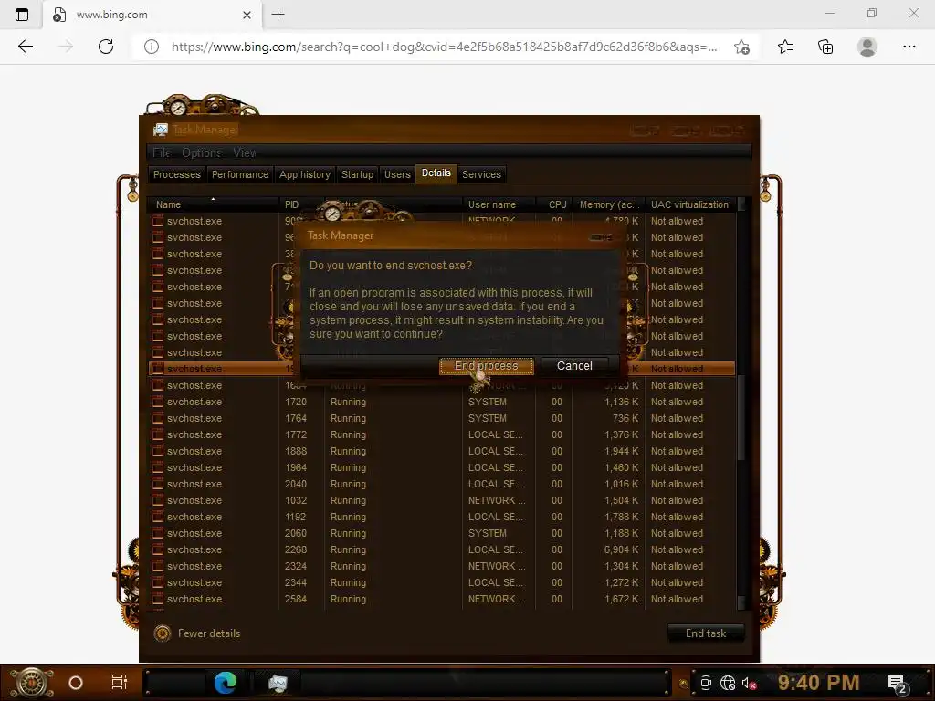935x701 pixels.
Task: Select svchost.exe row with PID 2344
Action: pyautogui.click(x=442, y=582)
